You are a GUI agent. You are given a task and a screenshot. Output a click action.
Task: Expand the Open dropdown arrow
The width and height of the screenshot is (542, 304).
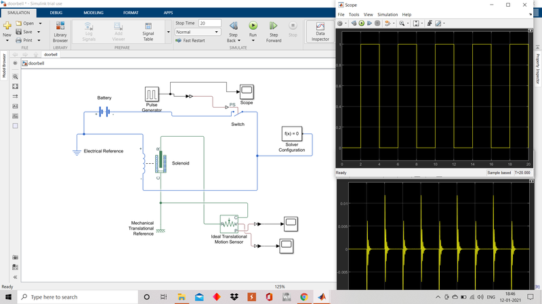coord(40,24)
